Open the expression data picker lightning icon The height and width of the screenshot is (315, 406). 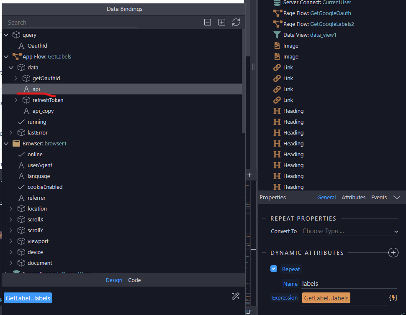coord(393,298)
